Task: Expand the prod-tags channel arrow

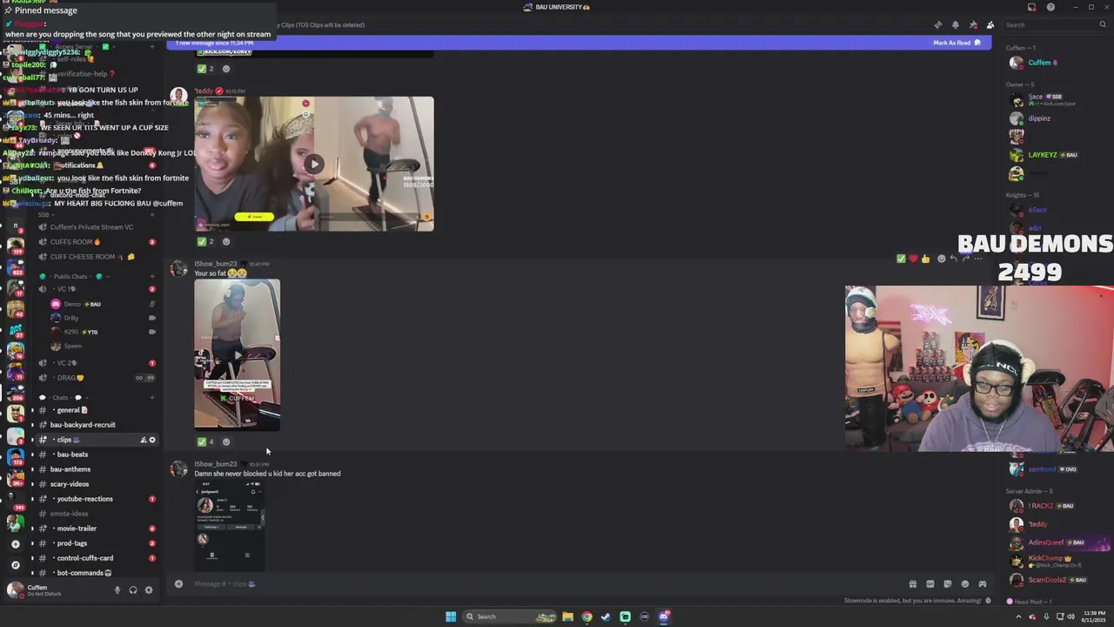Action: (x=33, y=543)
